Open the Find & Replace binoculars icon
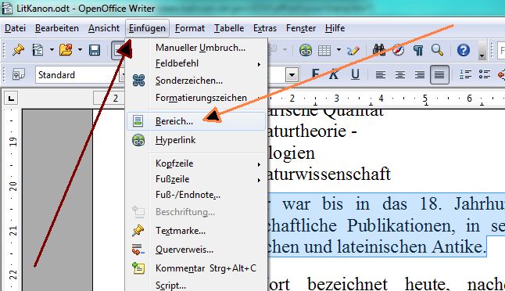 [379, 50]
